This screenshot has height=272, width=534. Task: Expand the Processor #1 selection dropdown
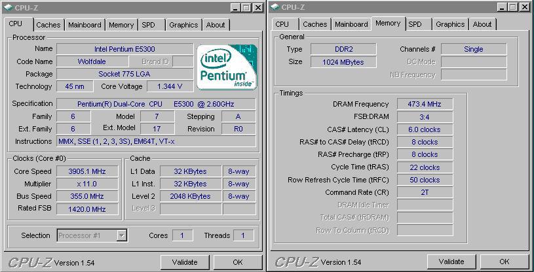point(122,235)
